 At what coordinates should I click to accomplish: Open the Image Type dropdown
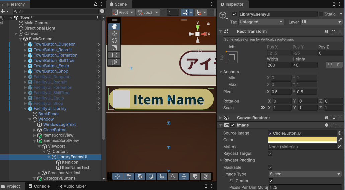coord(305,174)
